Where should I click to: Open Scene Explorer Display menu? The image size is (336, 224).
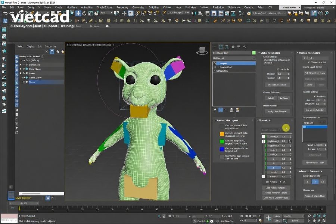click(x=31, y=46)
